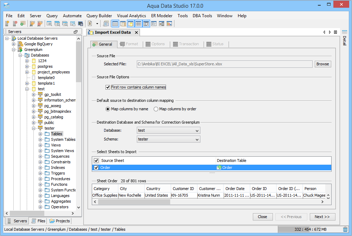The width and height of the screenshot is (352, 236).
Task: Go to the next tab with right arrow
Action: (330, 32)
